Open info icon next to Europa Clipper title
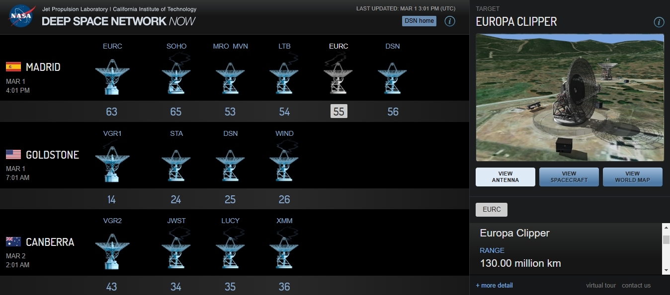Viewport: 670px width, 295px height. tap(659, 22)
